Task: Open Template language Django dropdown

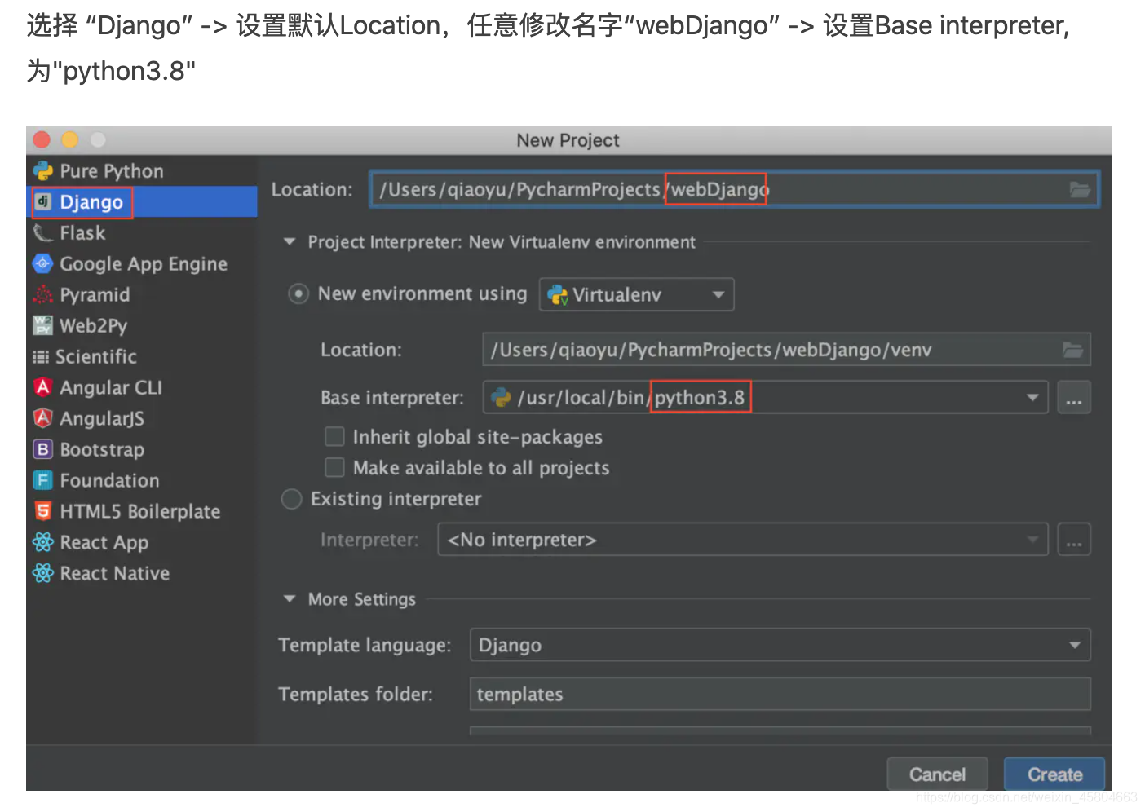Action: pyautogui.click(x=780, y=645)
